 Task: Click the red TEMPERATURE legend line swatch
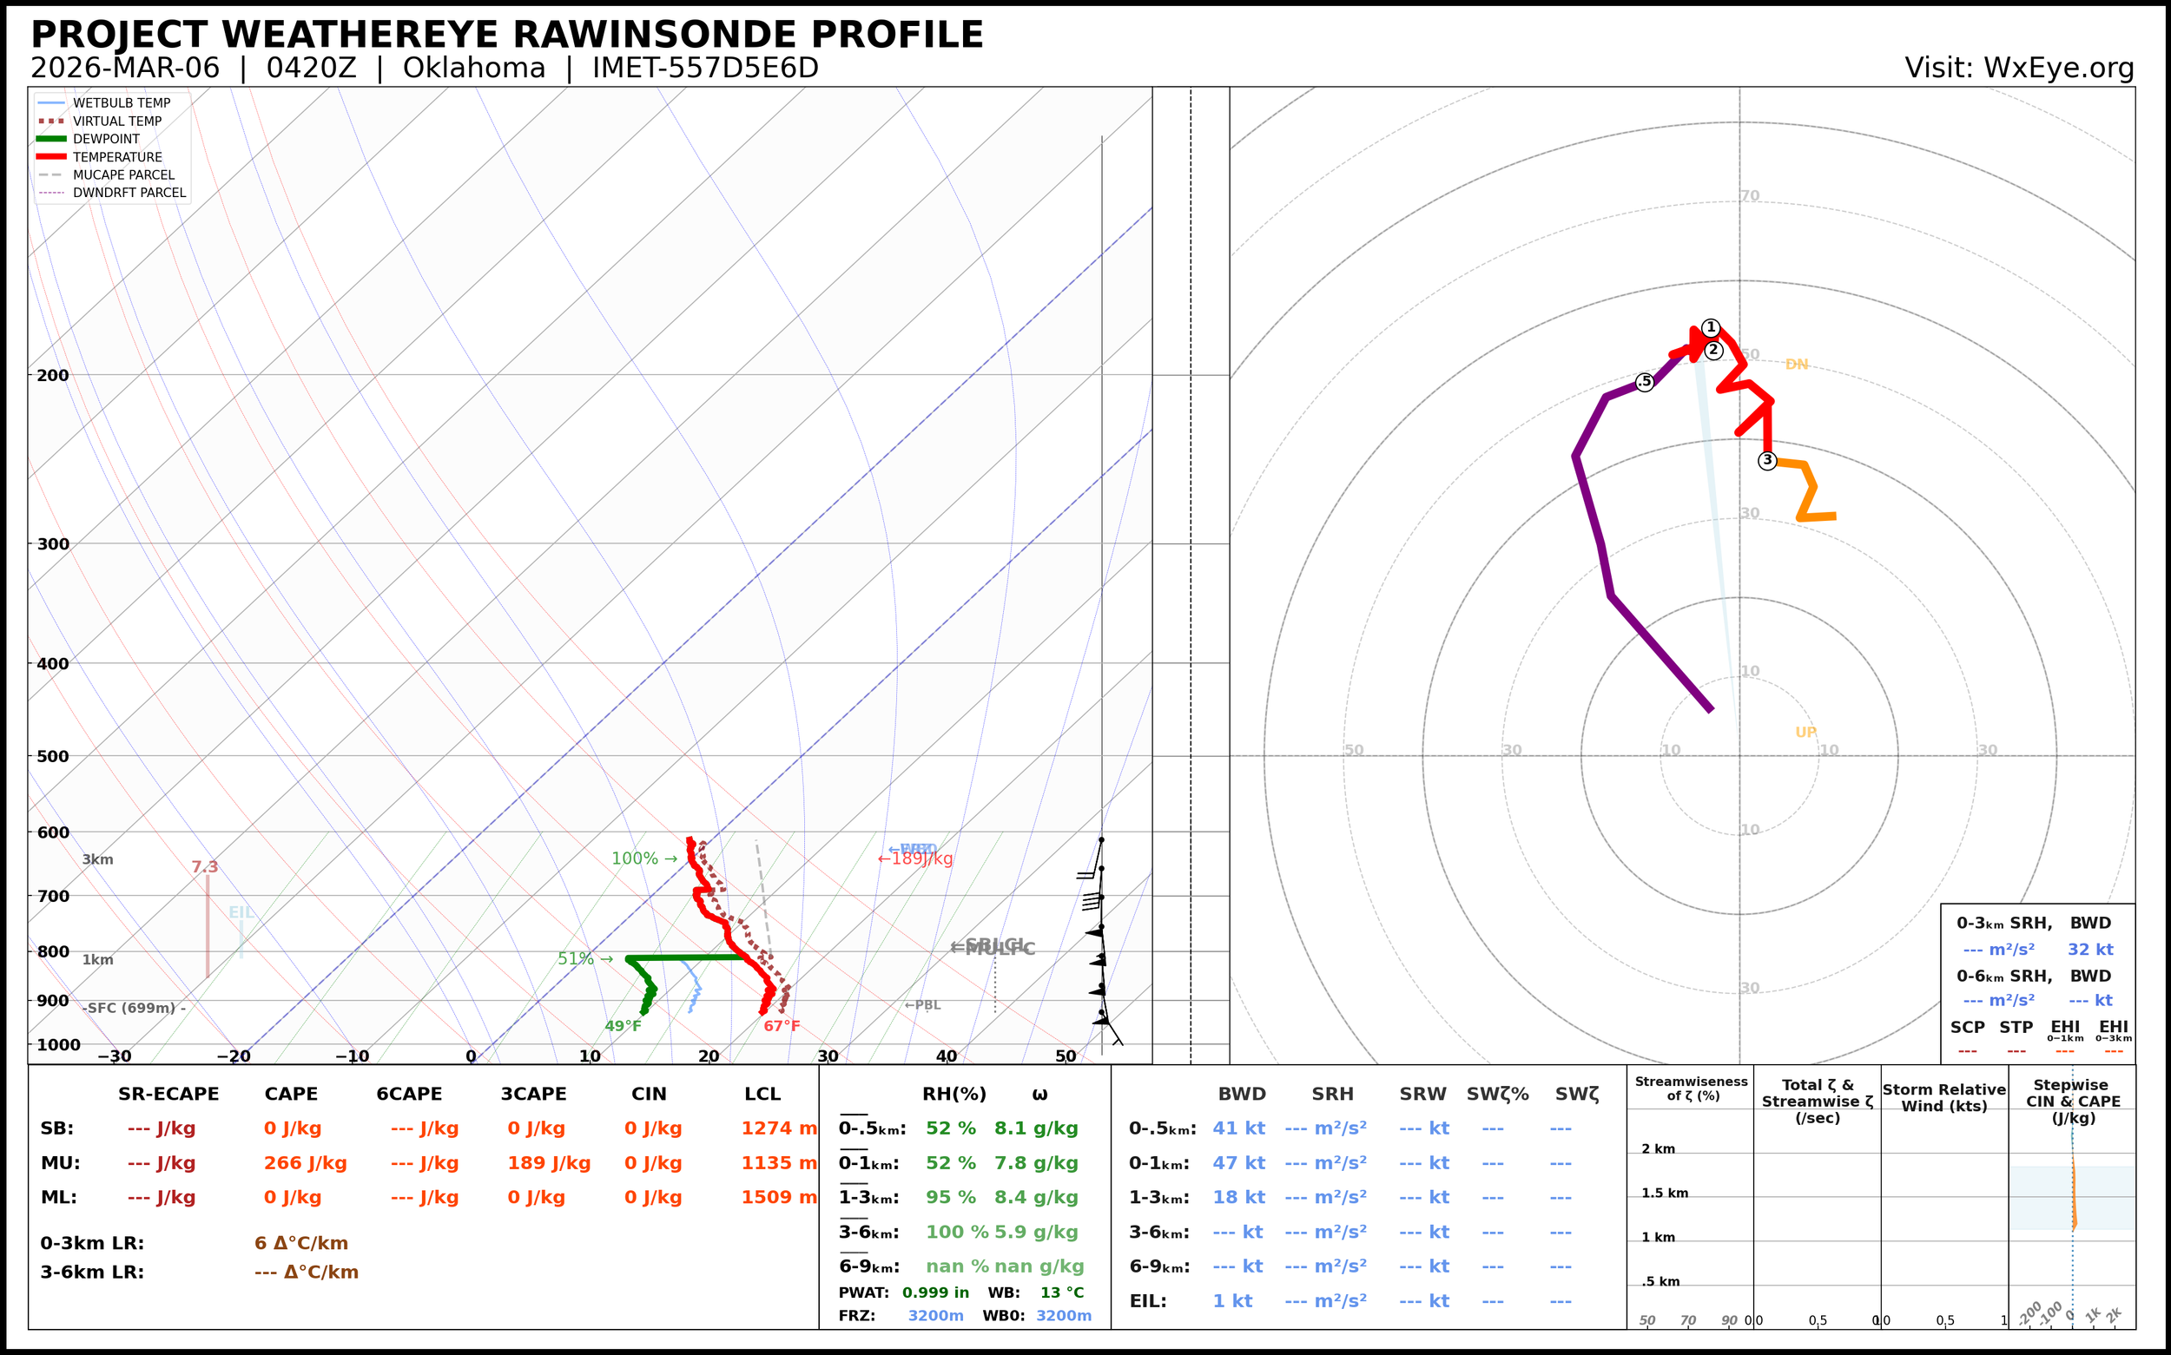[x=51, y=157]
